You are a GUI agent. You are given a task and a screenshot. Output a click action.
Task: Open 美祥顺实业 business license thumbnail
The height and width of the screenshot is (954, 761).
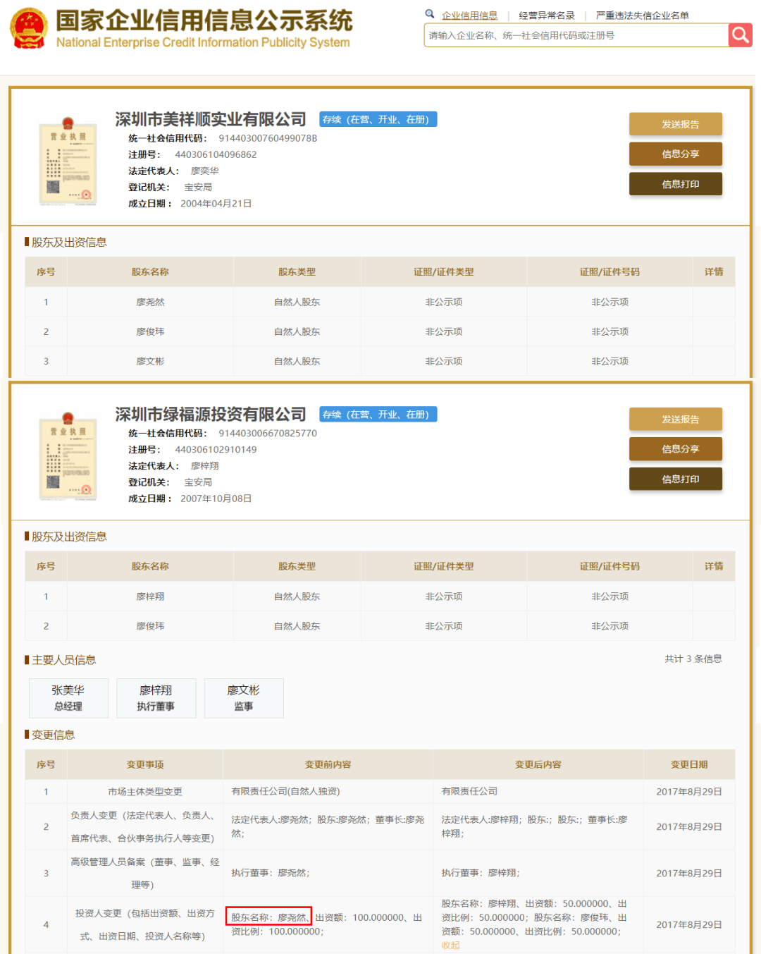point(68,162)
